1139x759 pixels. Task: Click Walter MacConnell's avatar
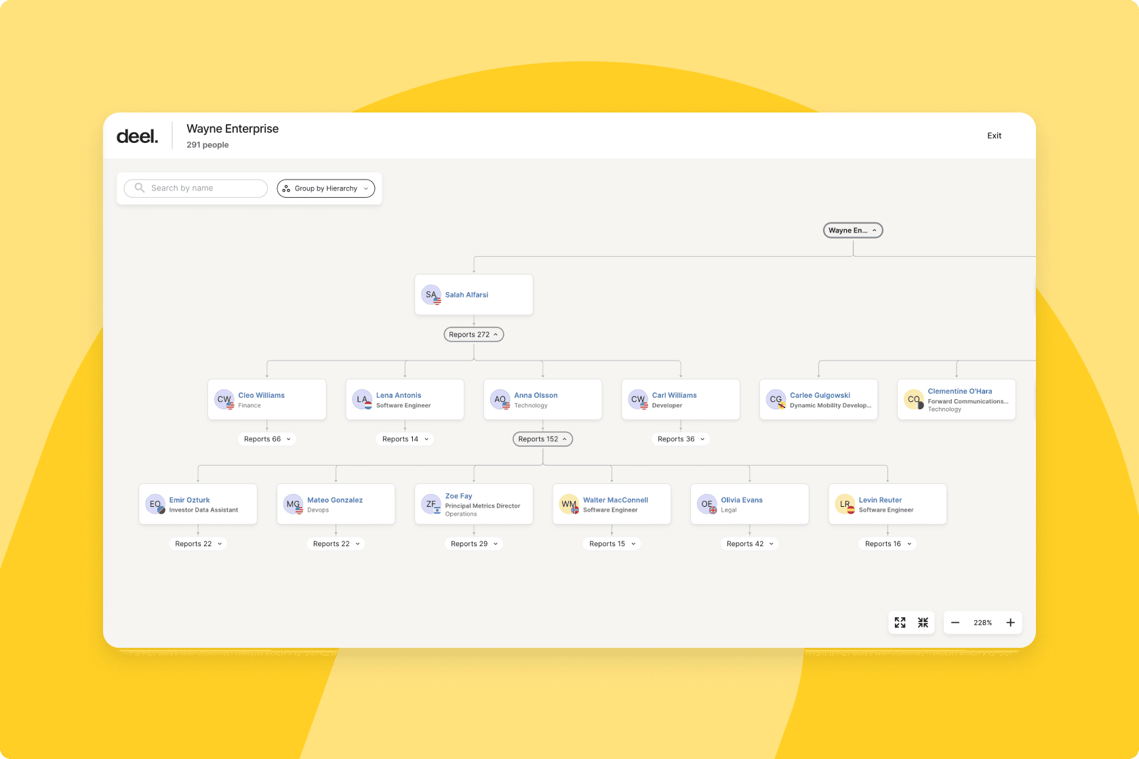568,504
